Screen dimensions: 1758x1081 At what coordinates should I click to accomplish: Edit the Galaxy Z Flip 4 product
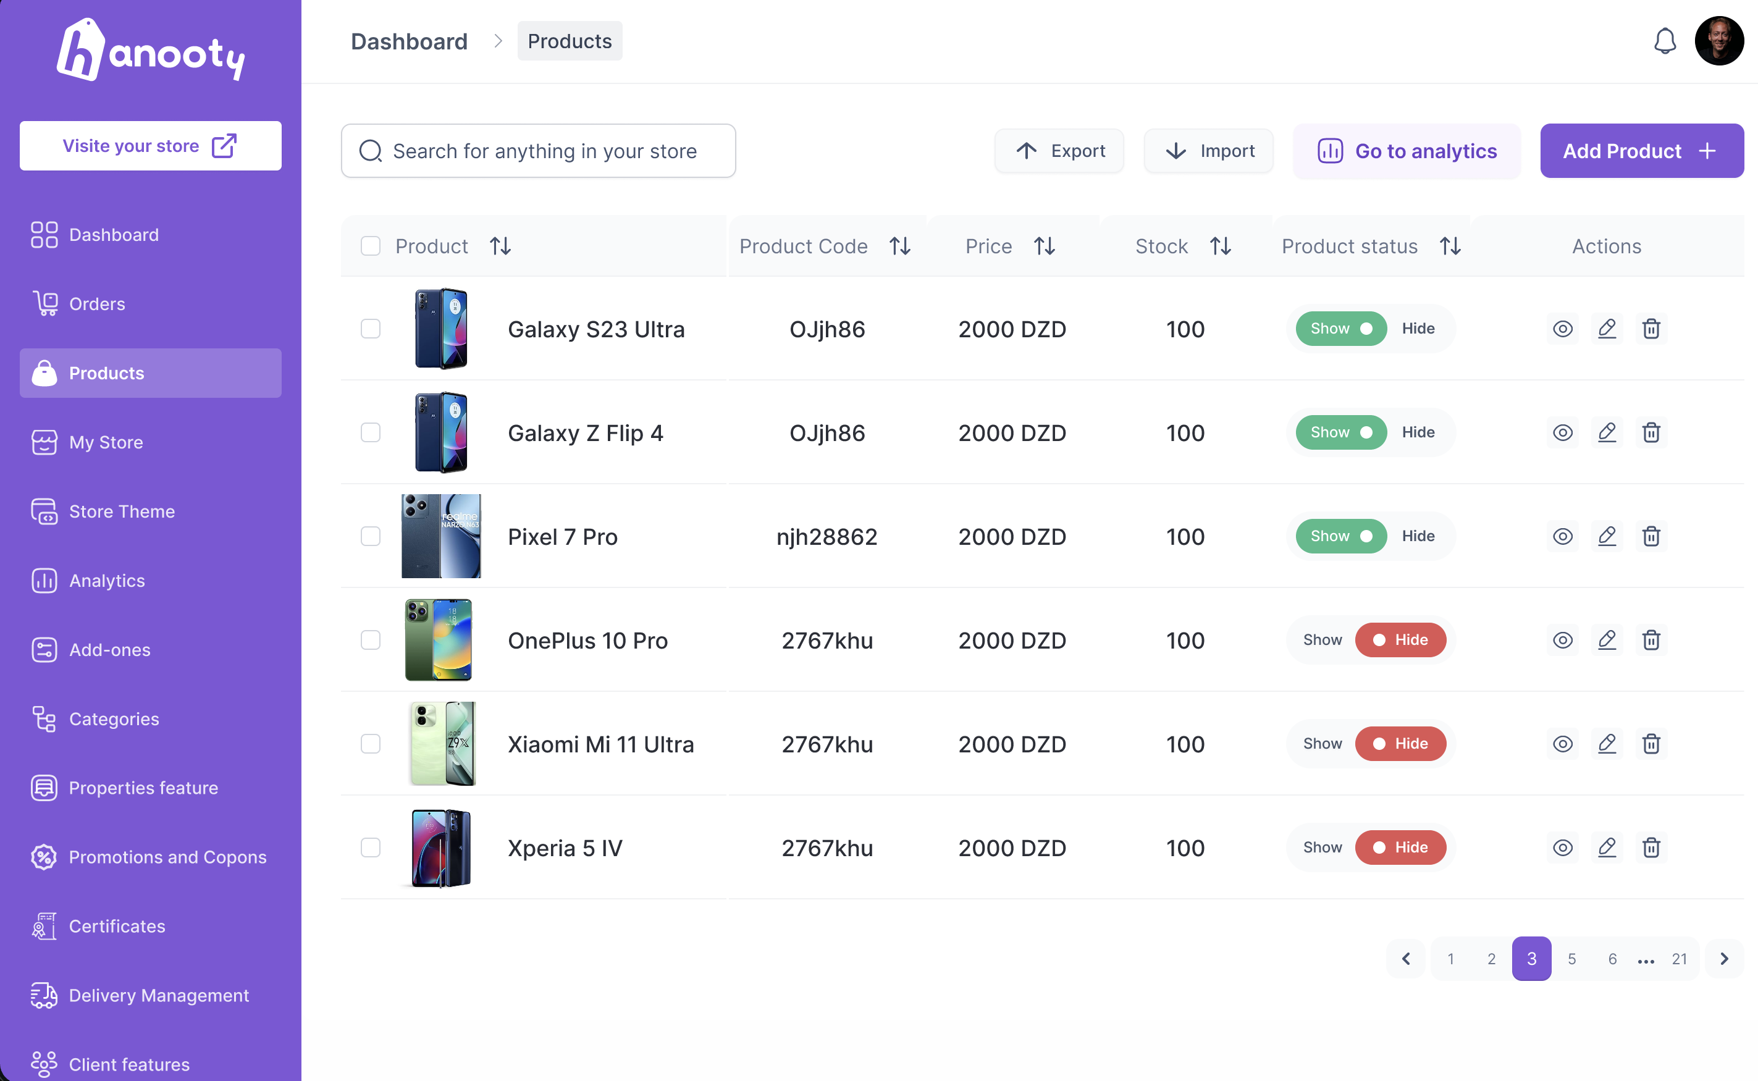pos(1607,432)
